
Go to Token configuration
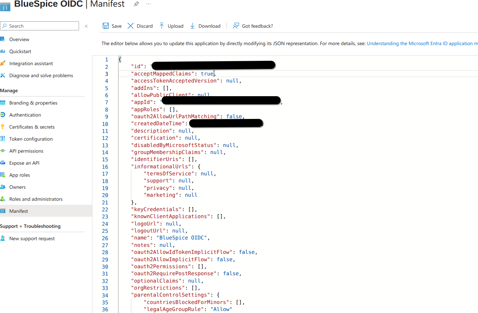[31, 139]
